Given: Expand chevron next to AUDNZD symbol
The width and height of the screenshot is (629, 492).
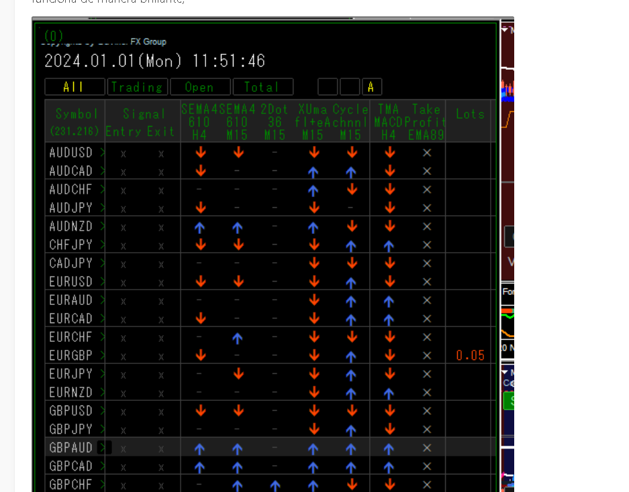Looking at the screenshot, I should [103, 226].
